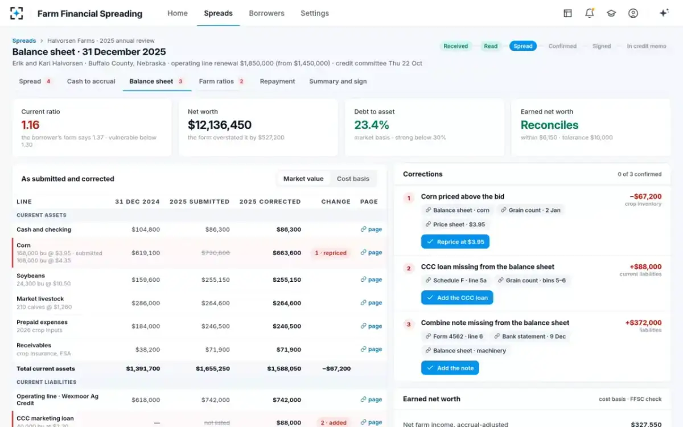Click the Current ratio 1.16 value

tap(31, 125)
